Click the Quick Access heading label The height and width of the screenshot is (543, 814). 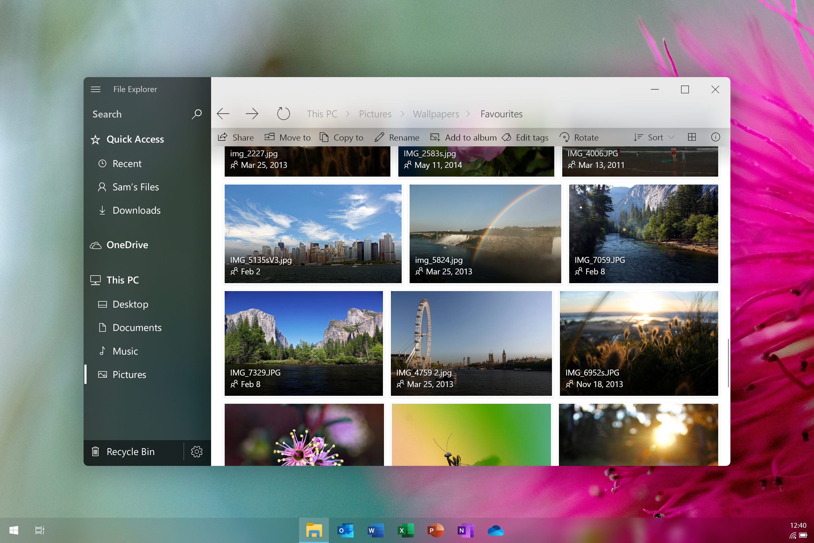click(135, 139)
